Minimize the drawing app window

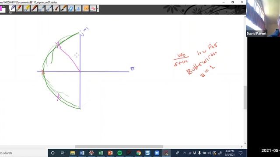tap(224, 2)
